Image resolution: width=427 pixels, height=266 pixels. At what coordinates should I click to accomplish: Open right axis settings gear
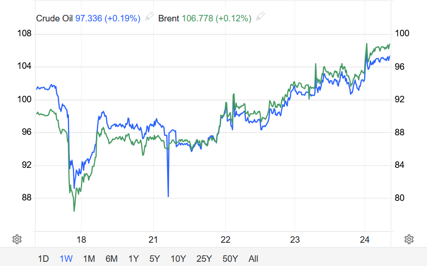(409, 239)
